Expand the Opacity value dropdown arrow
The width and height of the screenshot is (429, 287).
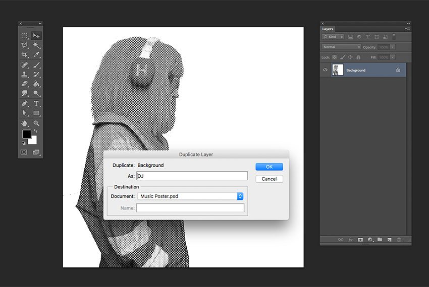point(393,47)
